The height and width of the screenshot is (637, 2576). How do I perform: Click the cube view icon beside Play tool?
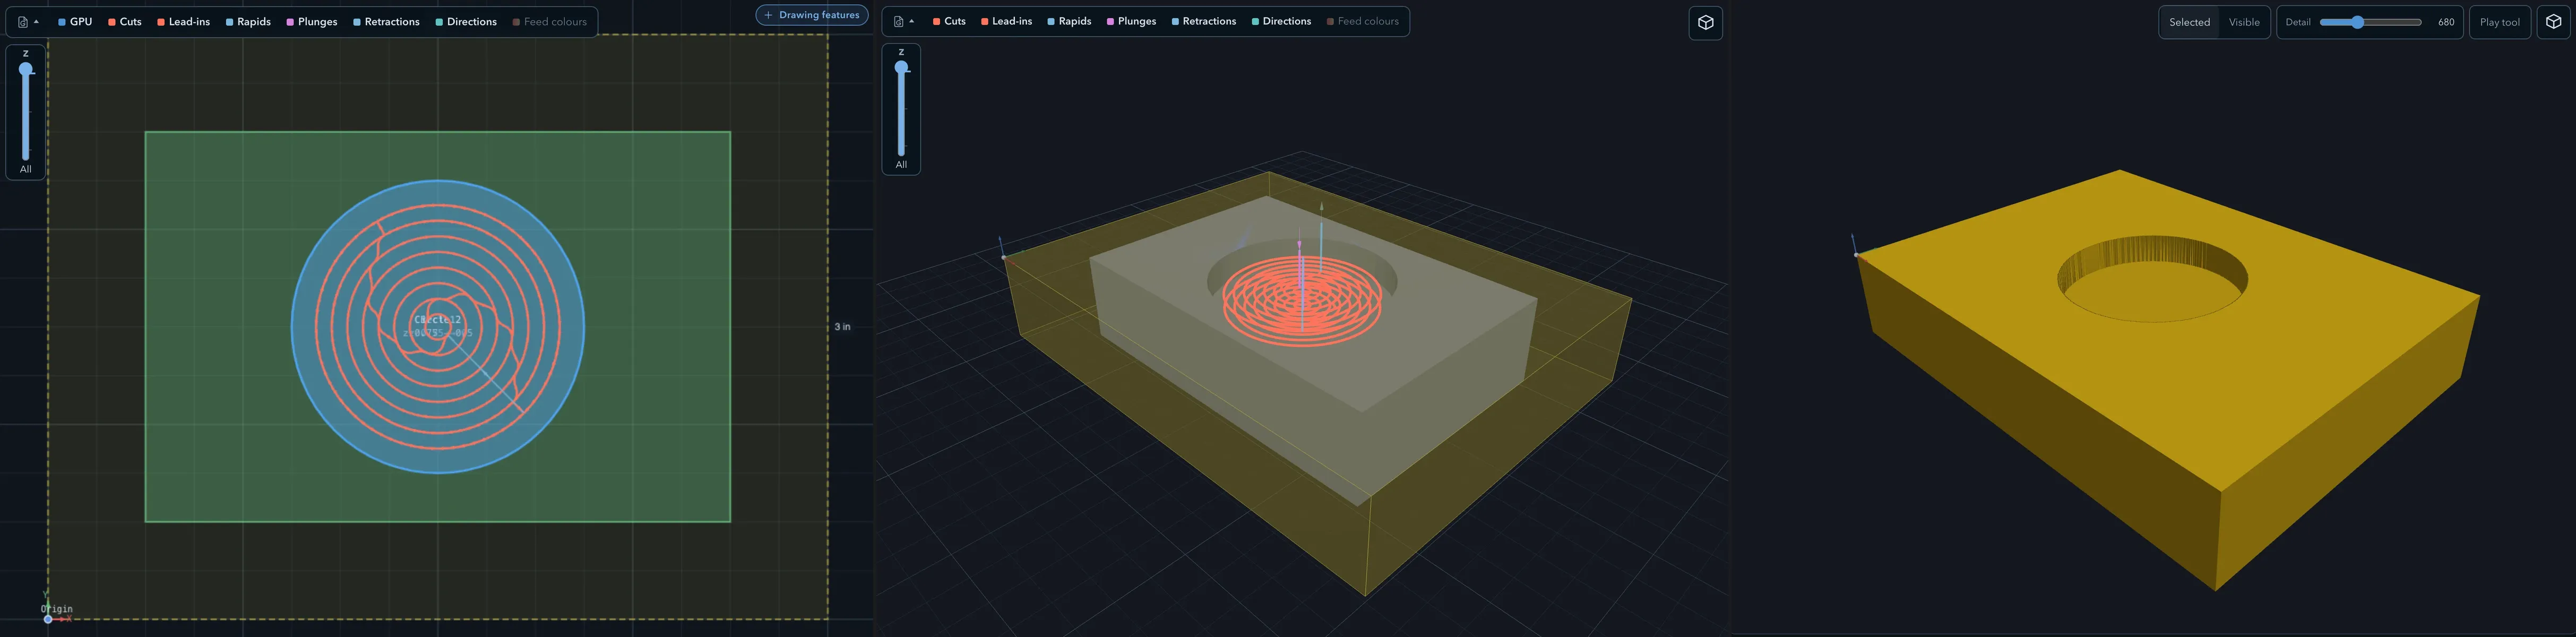[x=2553, y=22]
